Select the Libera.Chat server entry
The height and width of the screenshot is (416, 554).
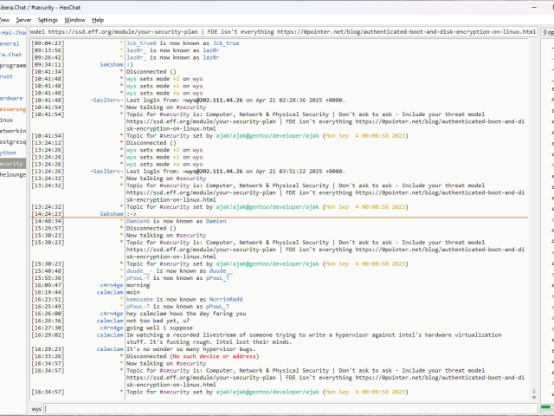tap(10, 54)
